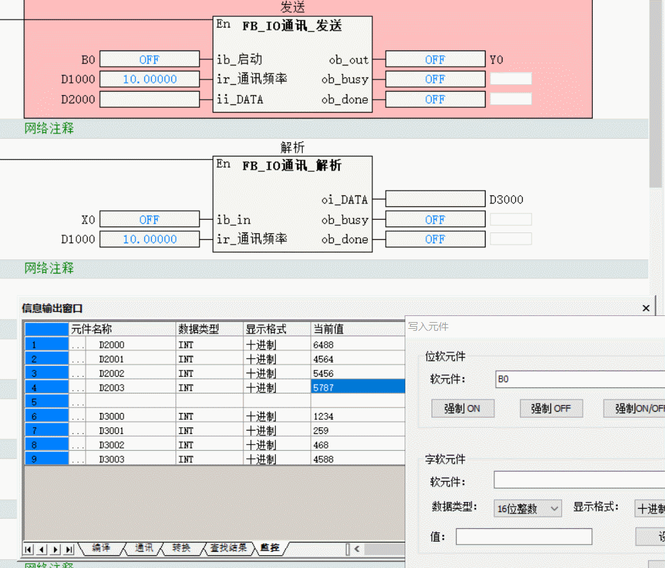This screenshot has width=665, height=568.
Task: Select the highlighted 5787 current value cell
Action: (357, 387)
